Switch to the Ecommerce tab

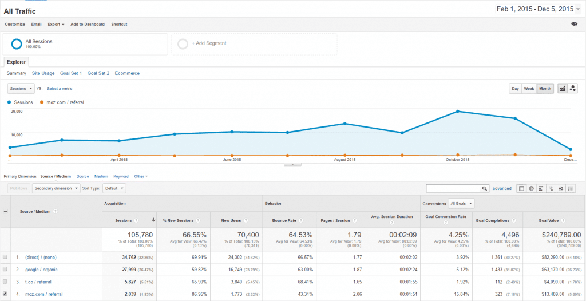tap(127, 73)
